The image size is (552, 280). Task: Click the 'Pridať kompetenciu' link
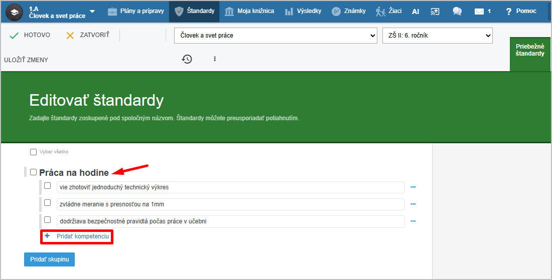pyautogui.click(x=82, y=236)
